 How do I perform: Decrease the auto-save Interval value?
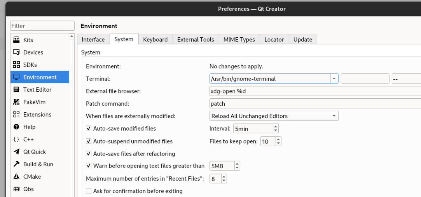click(x=276, y=131)
